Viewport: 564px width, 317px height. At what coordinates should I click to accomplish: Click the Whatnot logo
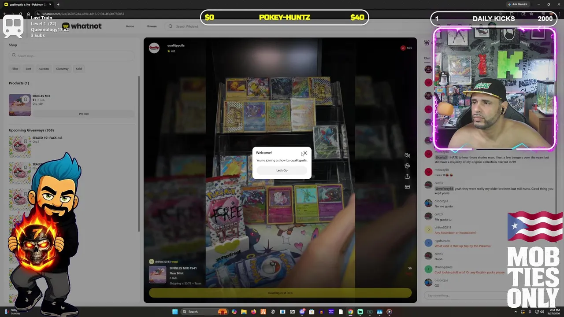click(82, 26)
